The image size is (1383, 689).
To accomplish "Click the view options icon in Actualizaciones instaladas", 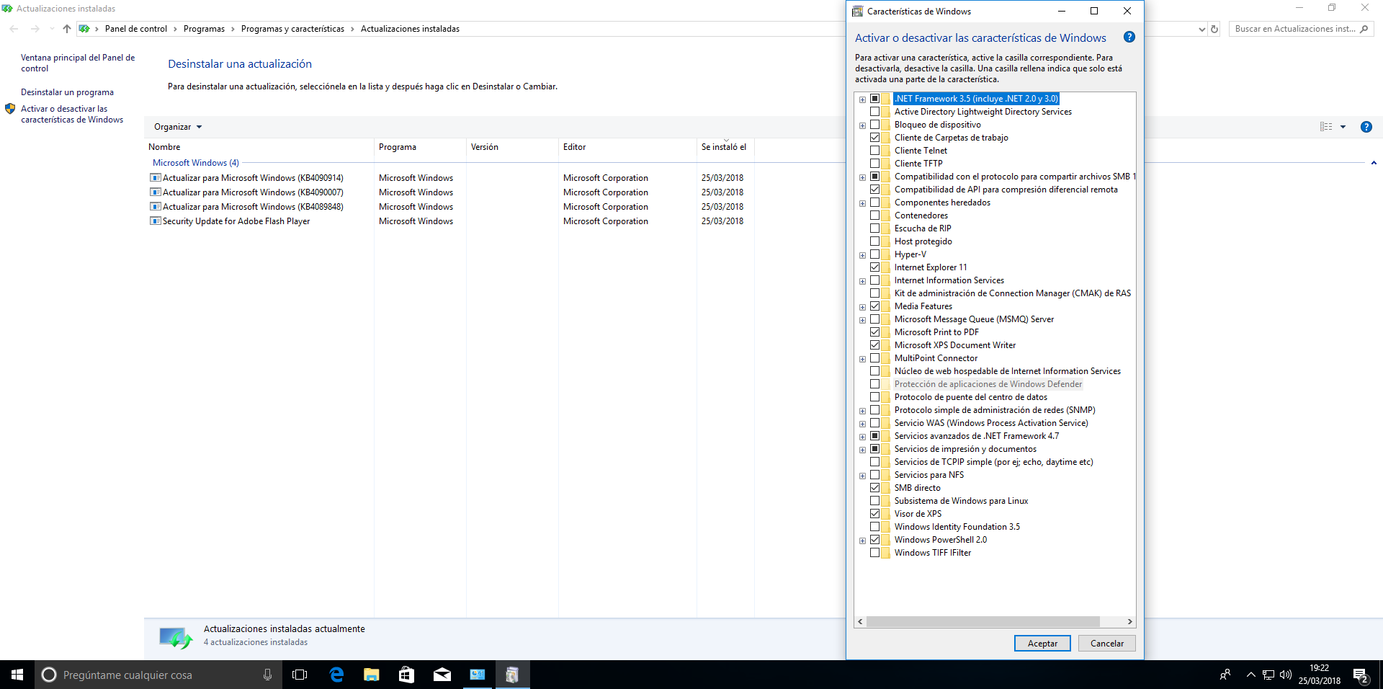I will point(1326,127).
